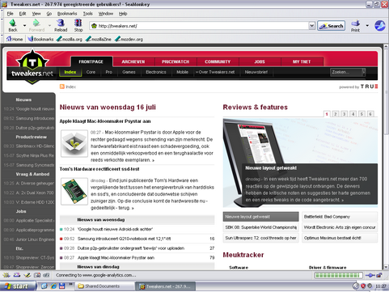Open 'Tom's Hardware rectificeert ssd-test' article
Viewport: 389px width, 292px height.
(99, 169)
